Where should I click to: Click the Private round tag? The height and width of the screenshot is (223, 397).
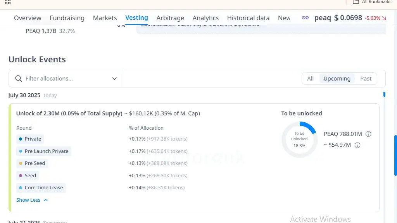coord(30,139)
